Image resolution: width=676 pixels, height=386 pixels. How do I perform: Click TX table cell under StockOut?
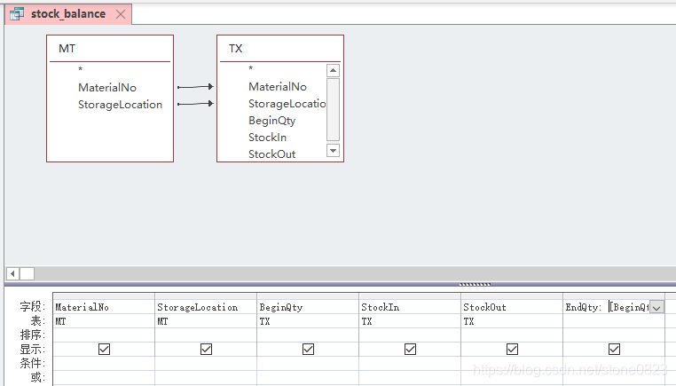(512, 321)
